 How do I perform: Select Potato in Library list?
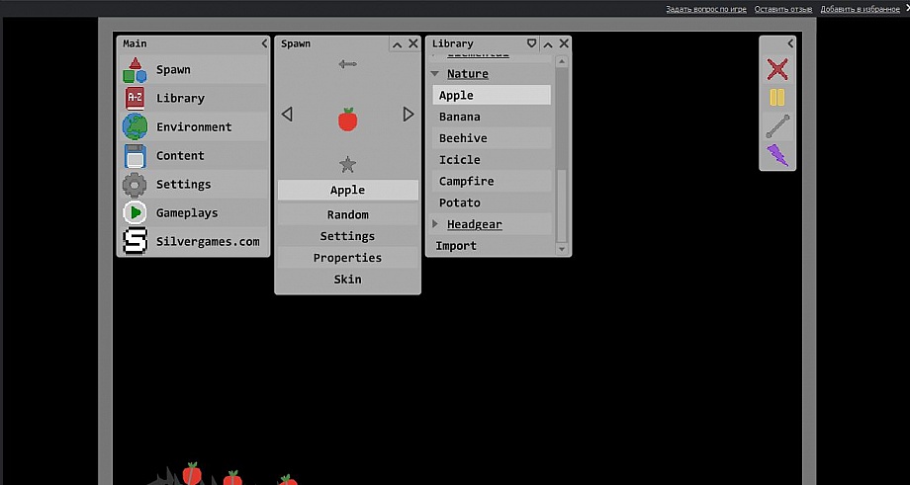[x=492, y=202]
